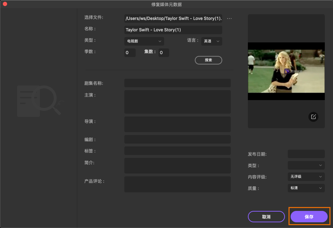Click the 季数 season number field
This screenshot has width=333, height=228.
130,53
